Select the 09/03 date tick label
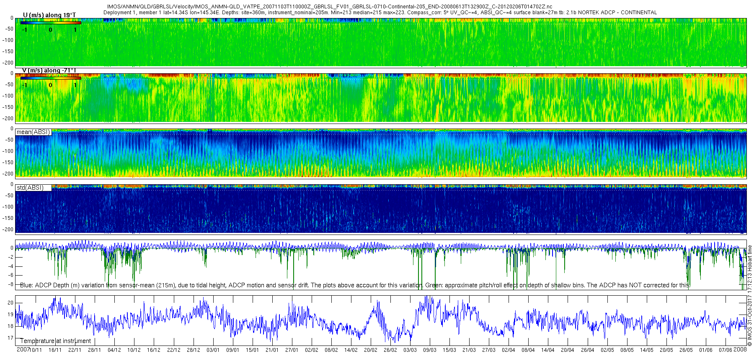The image size is (754, 356). pyautogui.click(x=430, y=350)
